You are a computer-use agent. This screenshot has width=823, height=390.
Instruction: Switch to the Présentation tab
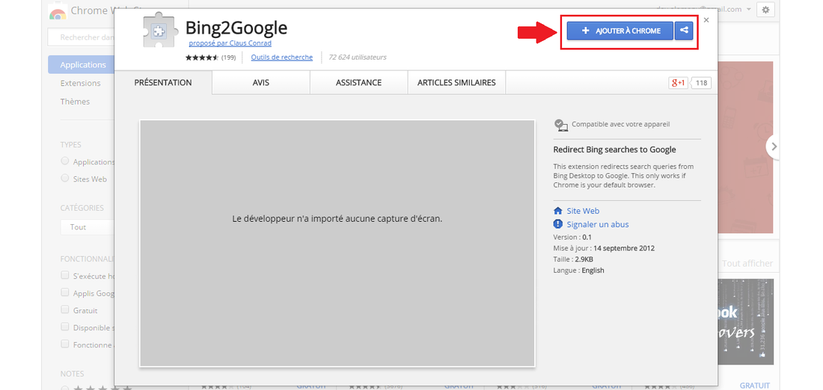(163, 83)
